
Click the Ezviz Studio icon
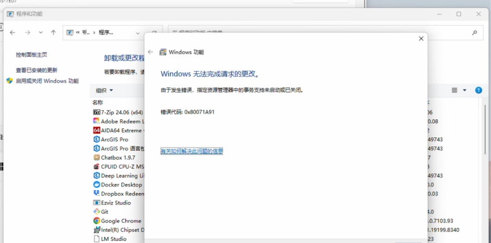[x=96, y=203]
